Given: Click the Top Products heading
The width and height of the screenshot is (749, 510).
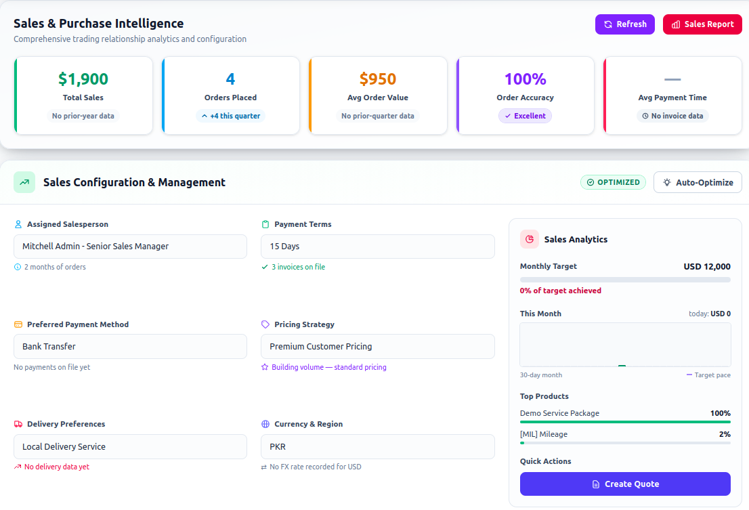Looking at the screenshot, I should (x=544, y=396).
